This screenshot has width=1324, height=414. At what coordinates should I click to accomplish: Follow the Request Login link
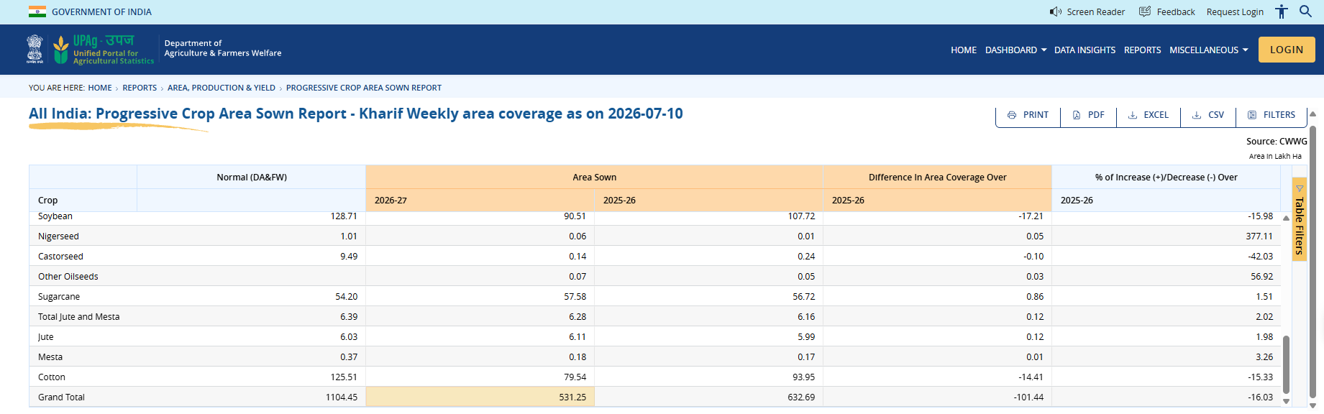click(x=1235, y=11)
